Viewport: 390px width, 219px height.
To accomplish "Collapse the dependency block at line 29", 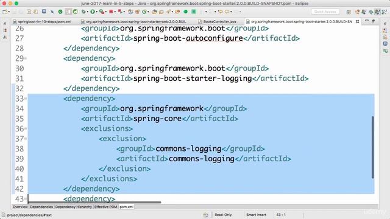I will [x=26, y=58].
